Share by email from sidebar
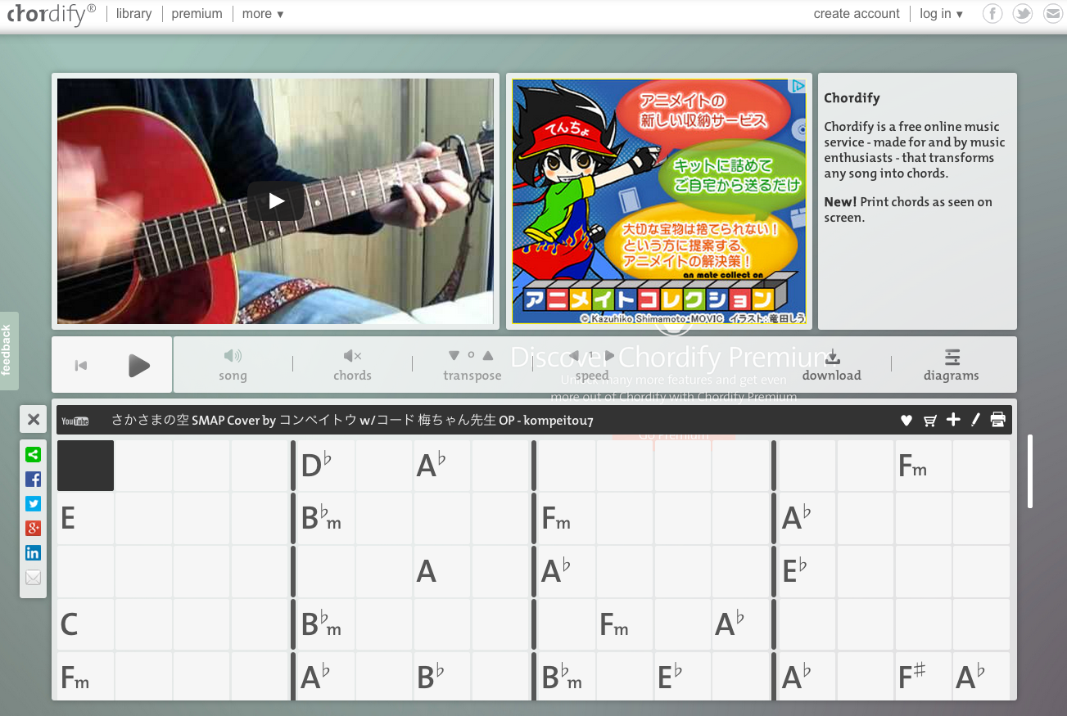Screen dimensions: 1067x716 (33, 578)
